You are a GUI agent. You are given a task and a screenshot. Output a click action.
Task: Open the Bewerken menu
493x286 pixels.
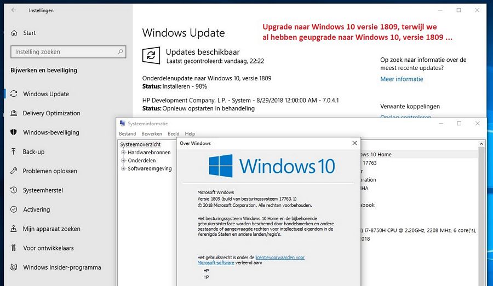pos(152,134)
